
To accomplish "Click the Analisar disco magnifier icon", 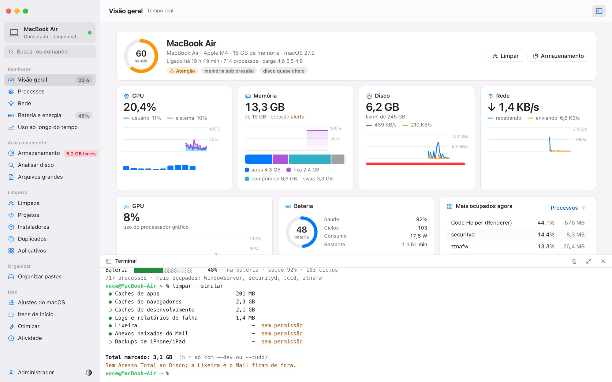I will pyautogui.click(x=11, y=165).
